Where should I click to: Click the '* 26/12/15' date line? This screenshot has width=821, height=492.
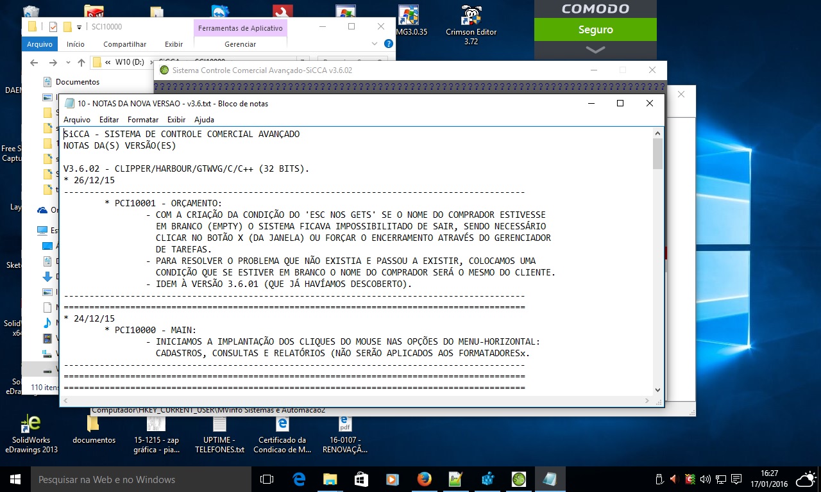click(89, 180)
